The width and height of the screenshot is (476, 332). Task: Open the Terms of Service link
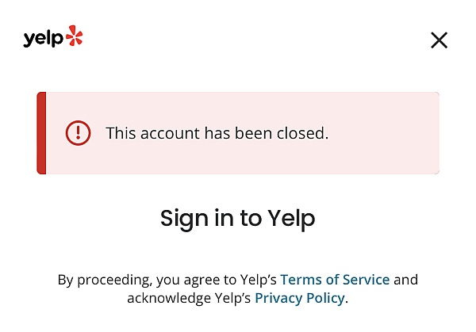335,280
